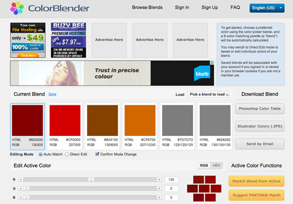The width and height of the screenshot is (293, 204).
Task: Open the Pick a blend to load dropdown
Action: [208, 94]
